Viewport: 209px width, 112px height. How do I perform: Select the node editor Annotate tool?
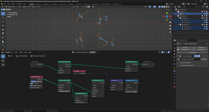3,61
